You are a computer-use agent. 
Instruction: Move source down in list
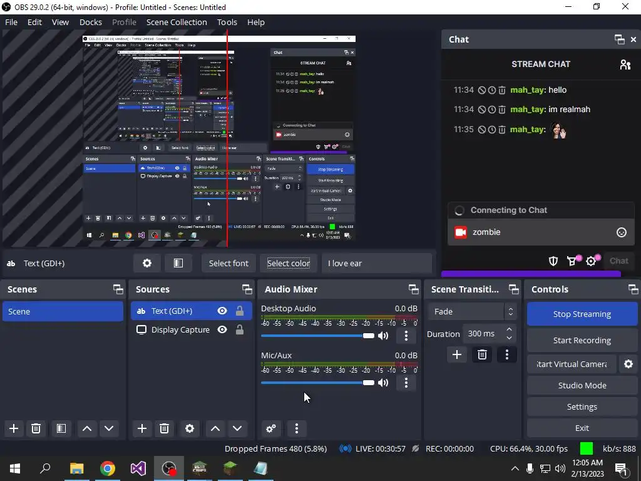(237, 428)
